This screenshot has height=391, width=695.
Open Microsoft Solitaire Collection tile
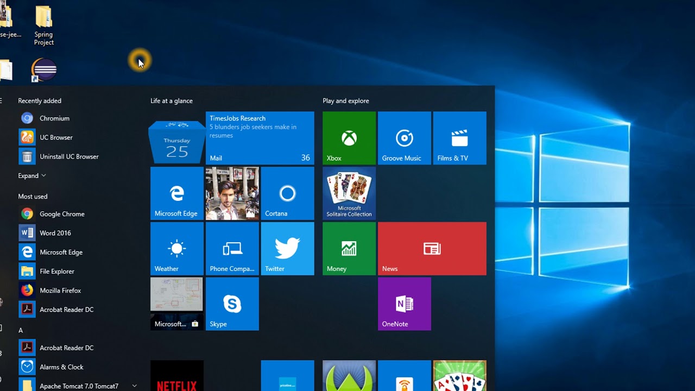(x=349, y=193)
